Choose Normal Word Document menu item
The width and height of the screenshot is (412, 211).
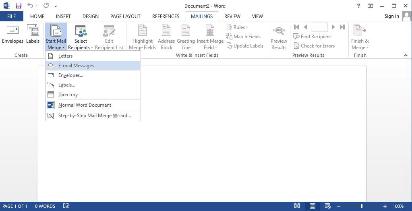[x=93, y=105]
